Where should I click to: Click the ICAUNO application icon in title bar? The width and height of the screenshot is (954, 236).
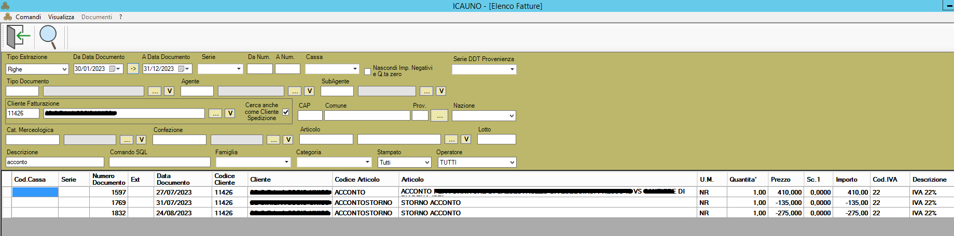[5, 6]
